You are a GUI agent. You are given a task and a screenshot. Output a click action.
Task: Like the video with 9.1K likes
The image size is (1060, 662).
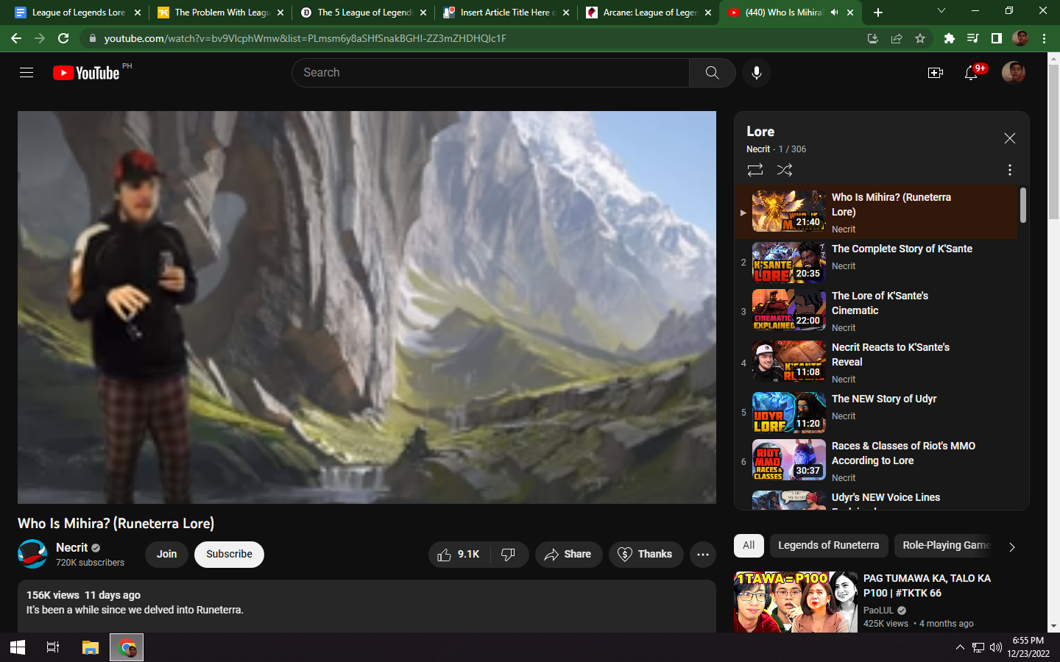pyautogui.click(x=459, y=555)
